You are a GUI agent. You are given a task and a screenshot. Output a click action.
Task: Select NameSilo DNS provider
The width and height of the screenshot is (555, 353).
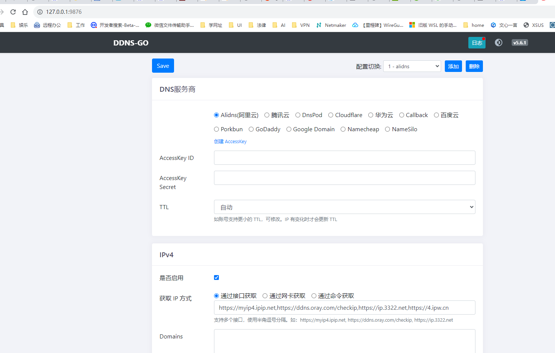pyautogui.click(x=387, y=129)
